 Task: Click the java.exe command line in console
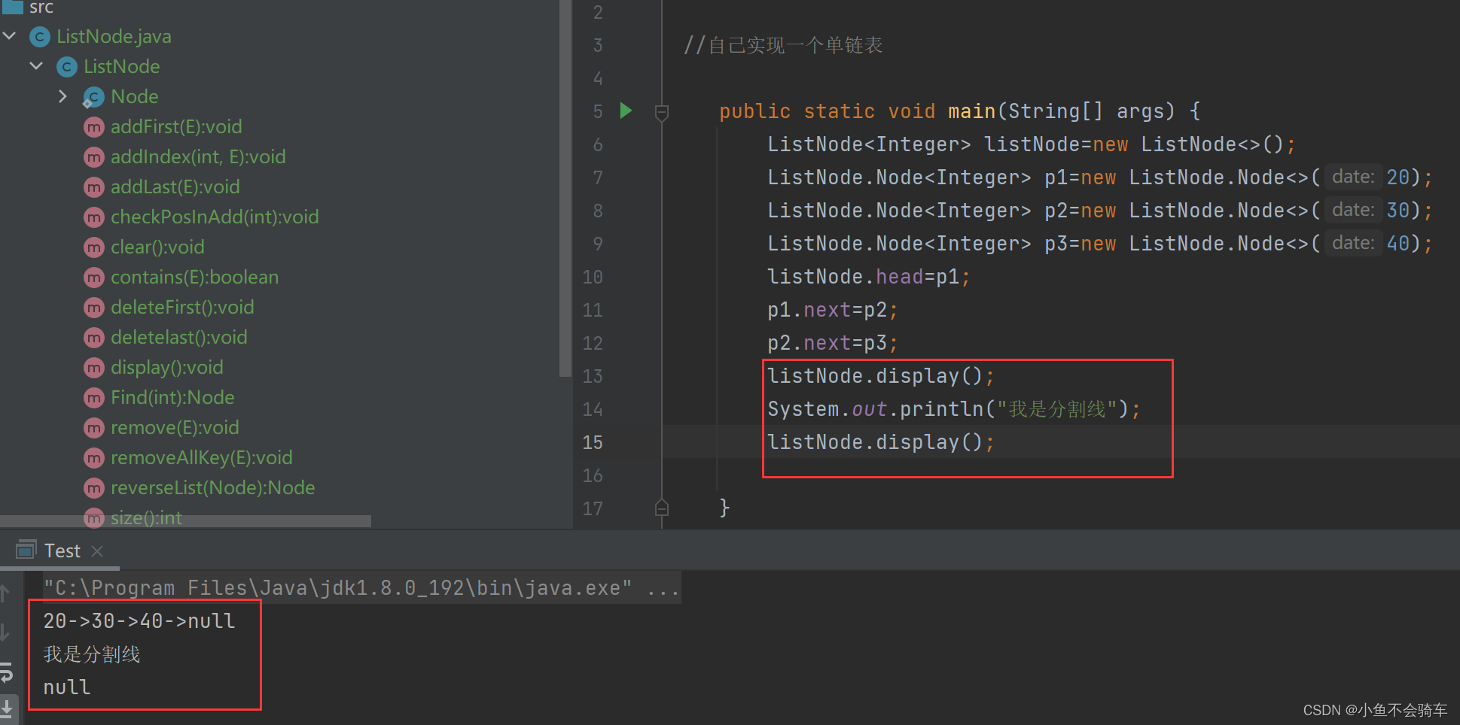361,588
